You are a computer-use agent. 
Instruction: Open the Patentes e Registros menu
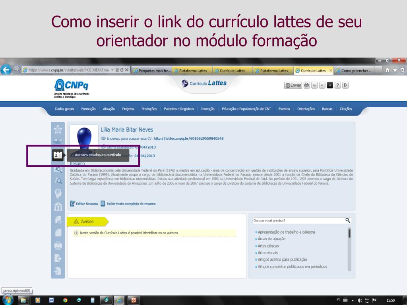tap(178, 109)
